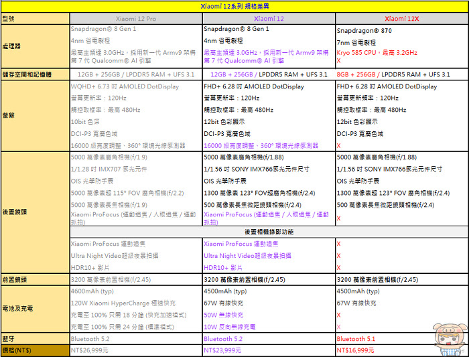The height and width of the screenshot is (357, 469).
Task: Click the 螢幕 row label
Action: (x=8, y=115)
